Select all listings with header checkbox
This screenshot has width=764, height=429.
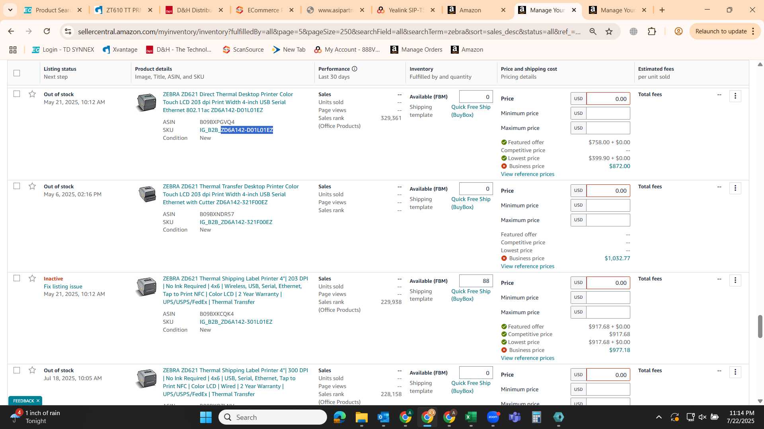(17, 73)
